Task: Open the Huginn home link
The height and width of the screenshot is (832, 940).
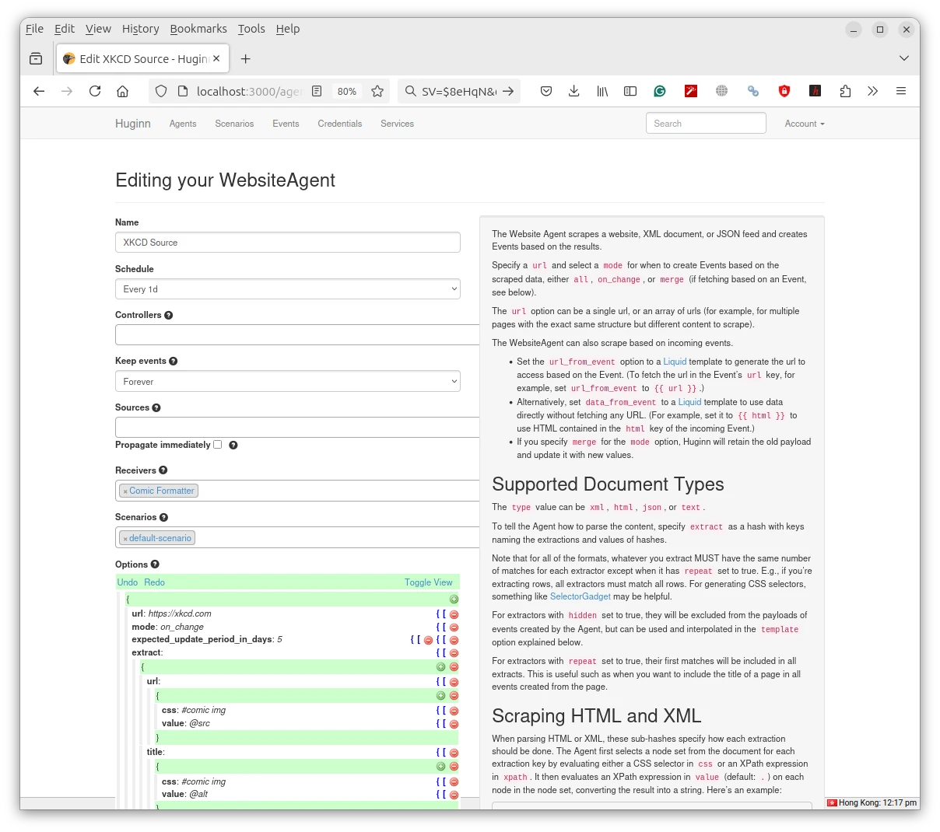Action: (133, 124)
